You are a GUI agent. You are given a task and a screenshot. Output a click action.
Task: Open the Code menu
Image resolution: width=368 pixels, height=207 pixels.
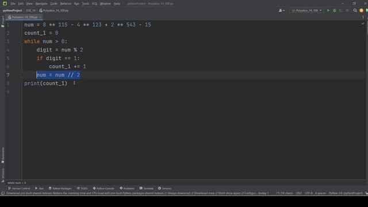pyautogui.click(x=53, y=3)
